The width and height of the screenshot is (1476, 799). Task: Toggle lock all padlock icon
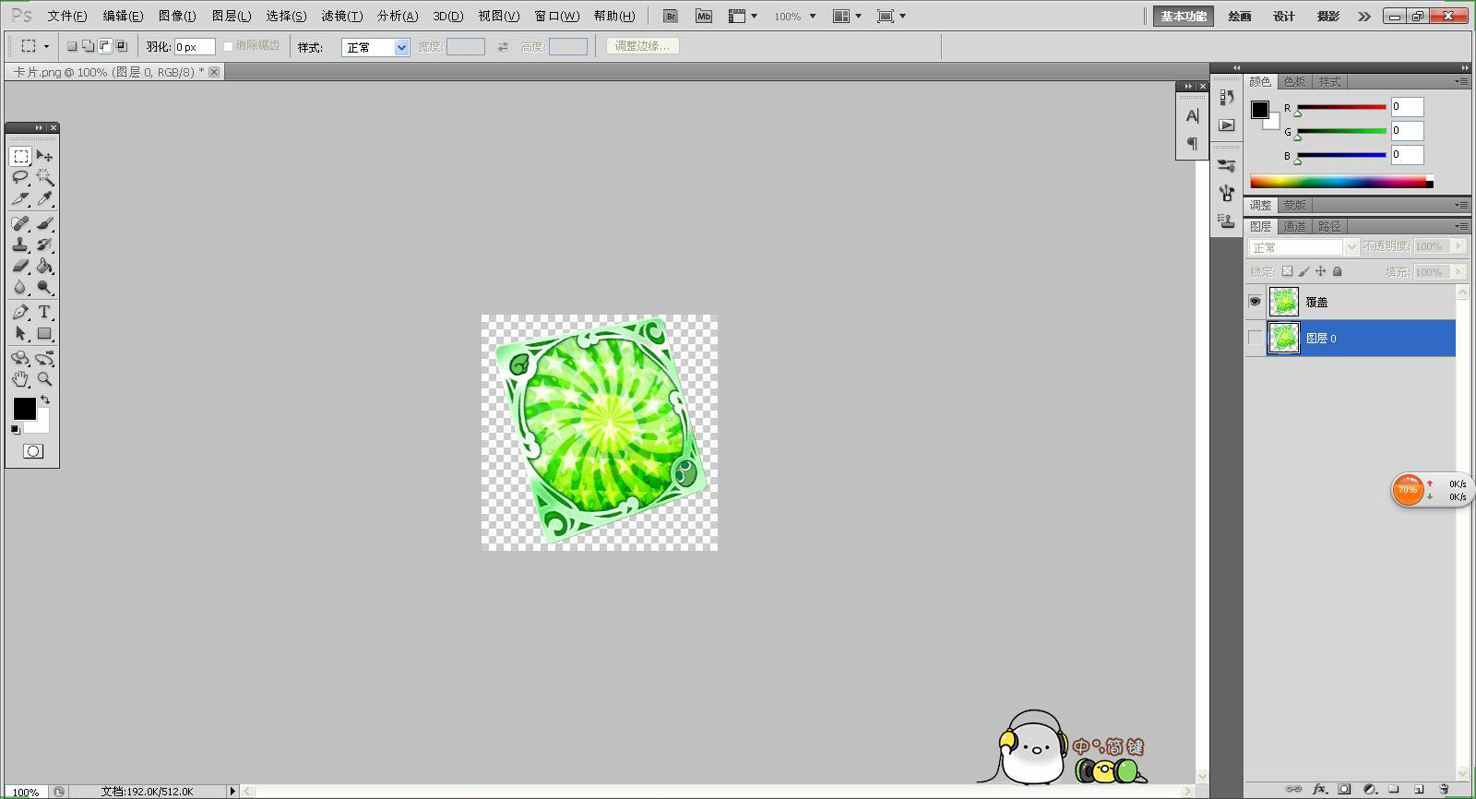[1338, 271]
